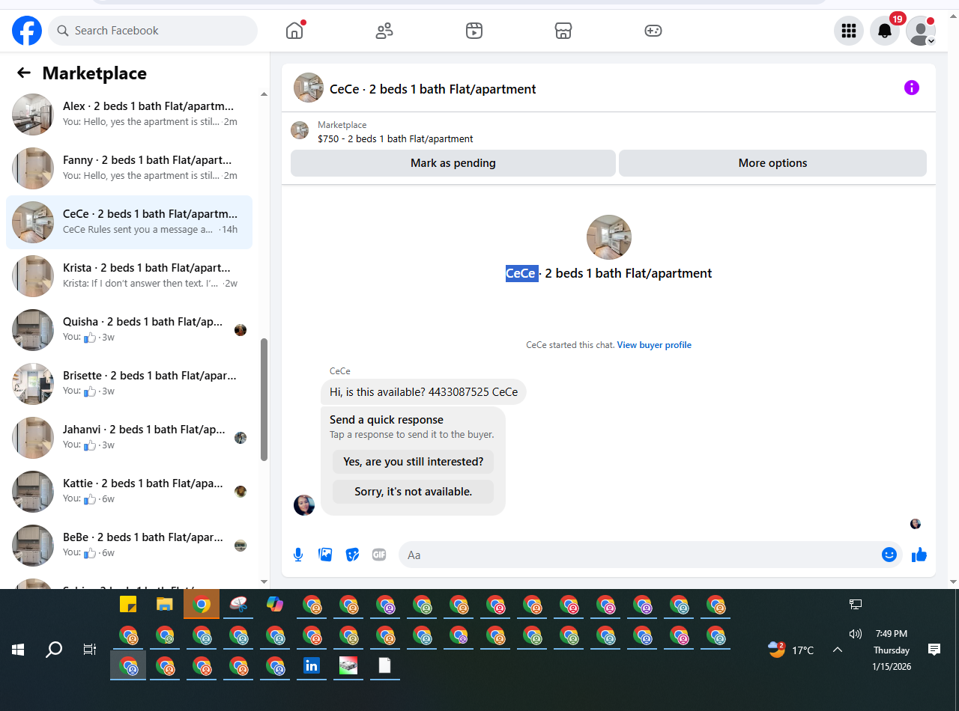Click the list scroll-up arrow
Screen dimensions: 959x711
tap(264, 94)
